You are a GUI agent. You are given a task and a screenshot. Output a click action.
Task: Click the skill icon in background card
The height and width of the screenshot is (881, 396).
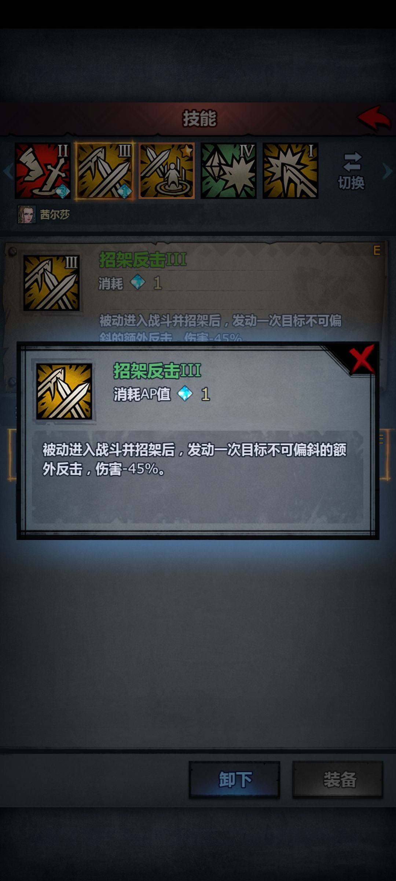click(x=51, y=283)
